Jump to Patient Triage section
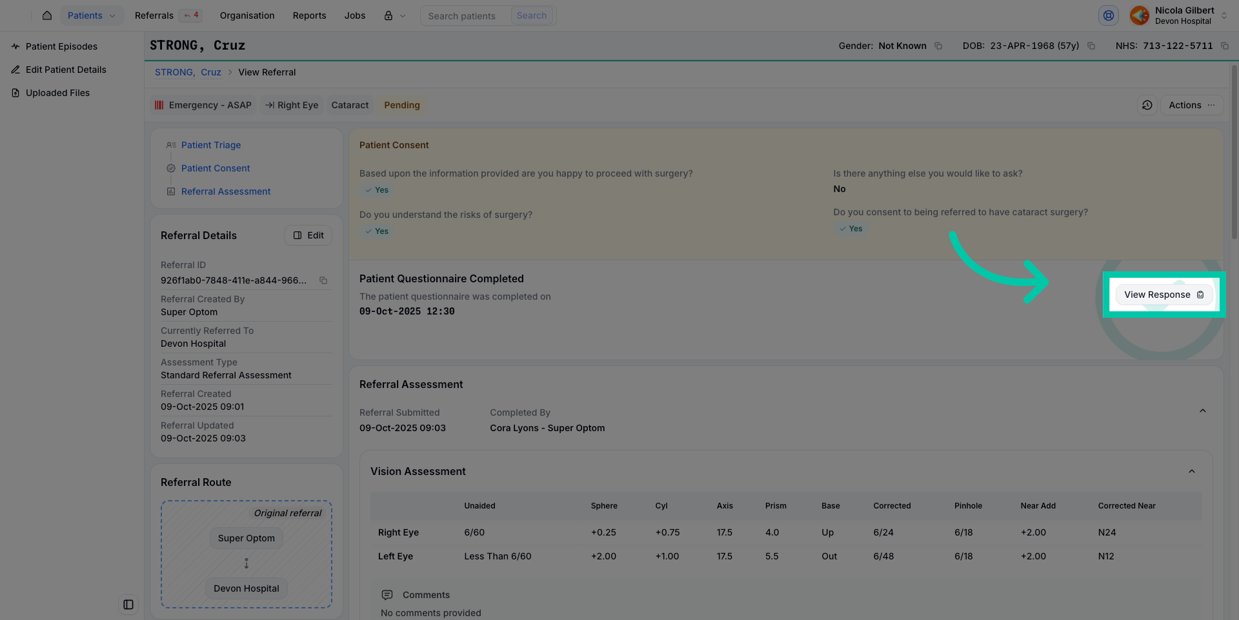The height and width of the screenshot is (620, 1239). coord(211,145)
